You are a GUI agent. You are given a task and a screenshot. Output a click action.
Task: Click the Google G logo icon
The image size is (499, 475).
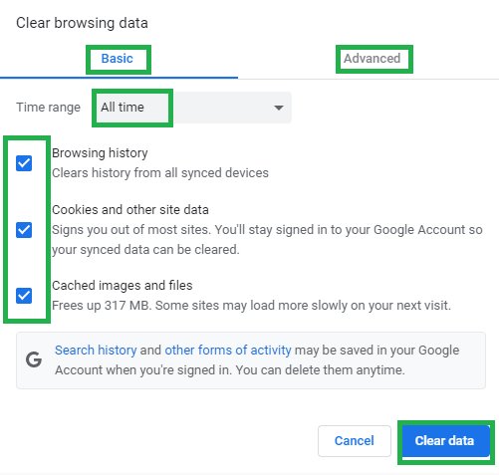[34, 359]
